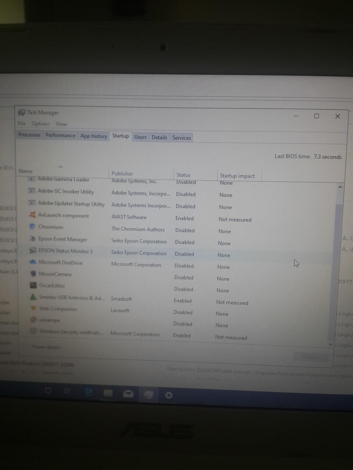Viewport: 353px width, 470px height.
Task: Minimize the Task Manager window
Action: 296,115
